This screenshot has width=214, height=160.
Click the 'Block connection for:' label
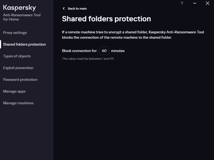[x=80, y=51]
